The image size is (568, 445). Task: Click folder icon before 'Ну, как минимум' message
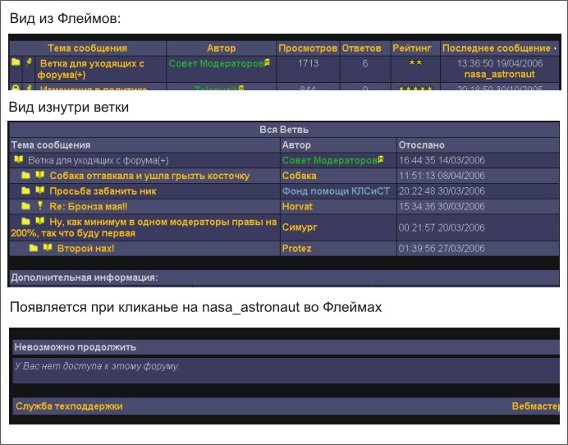click(26, 222)
